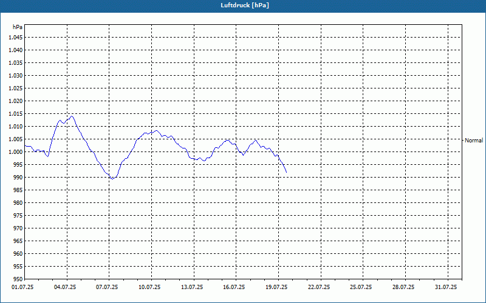Select the 955 y-axis value

pos(18,267)
